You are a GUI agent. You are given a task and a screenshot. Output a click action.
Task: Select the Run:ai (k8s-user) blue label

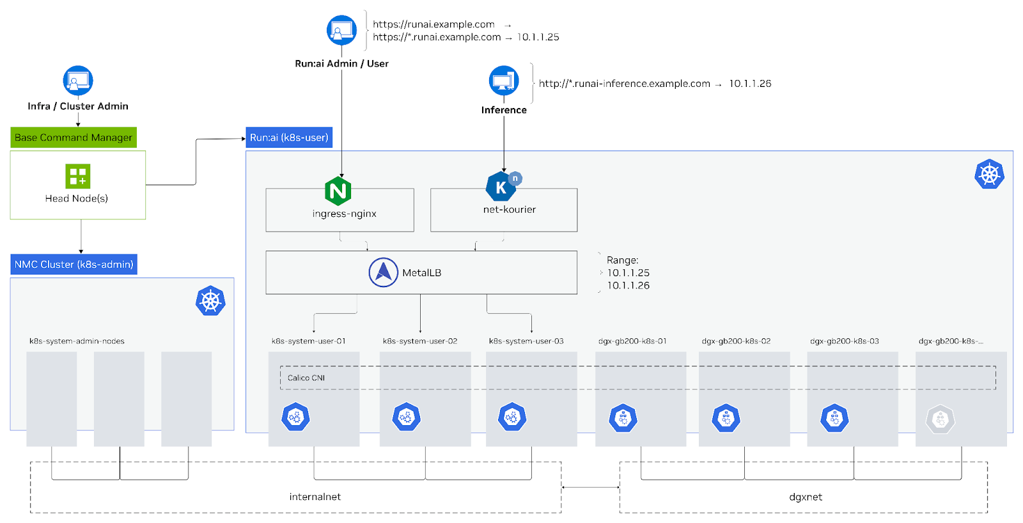click(x=289, y=137)
